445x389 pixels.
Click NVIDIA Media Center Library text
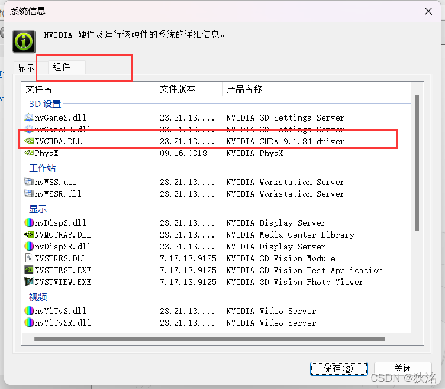(x=290, y=235)
